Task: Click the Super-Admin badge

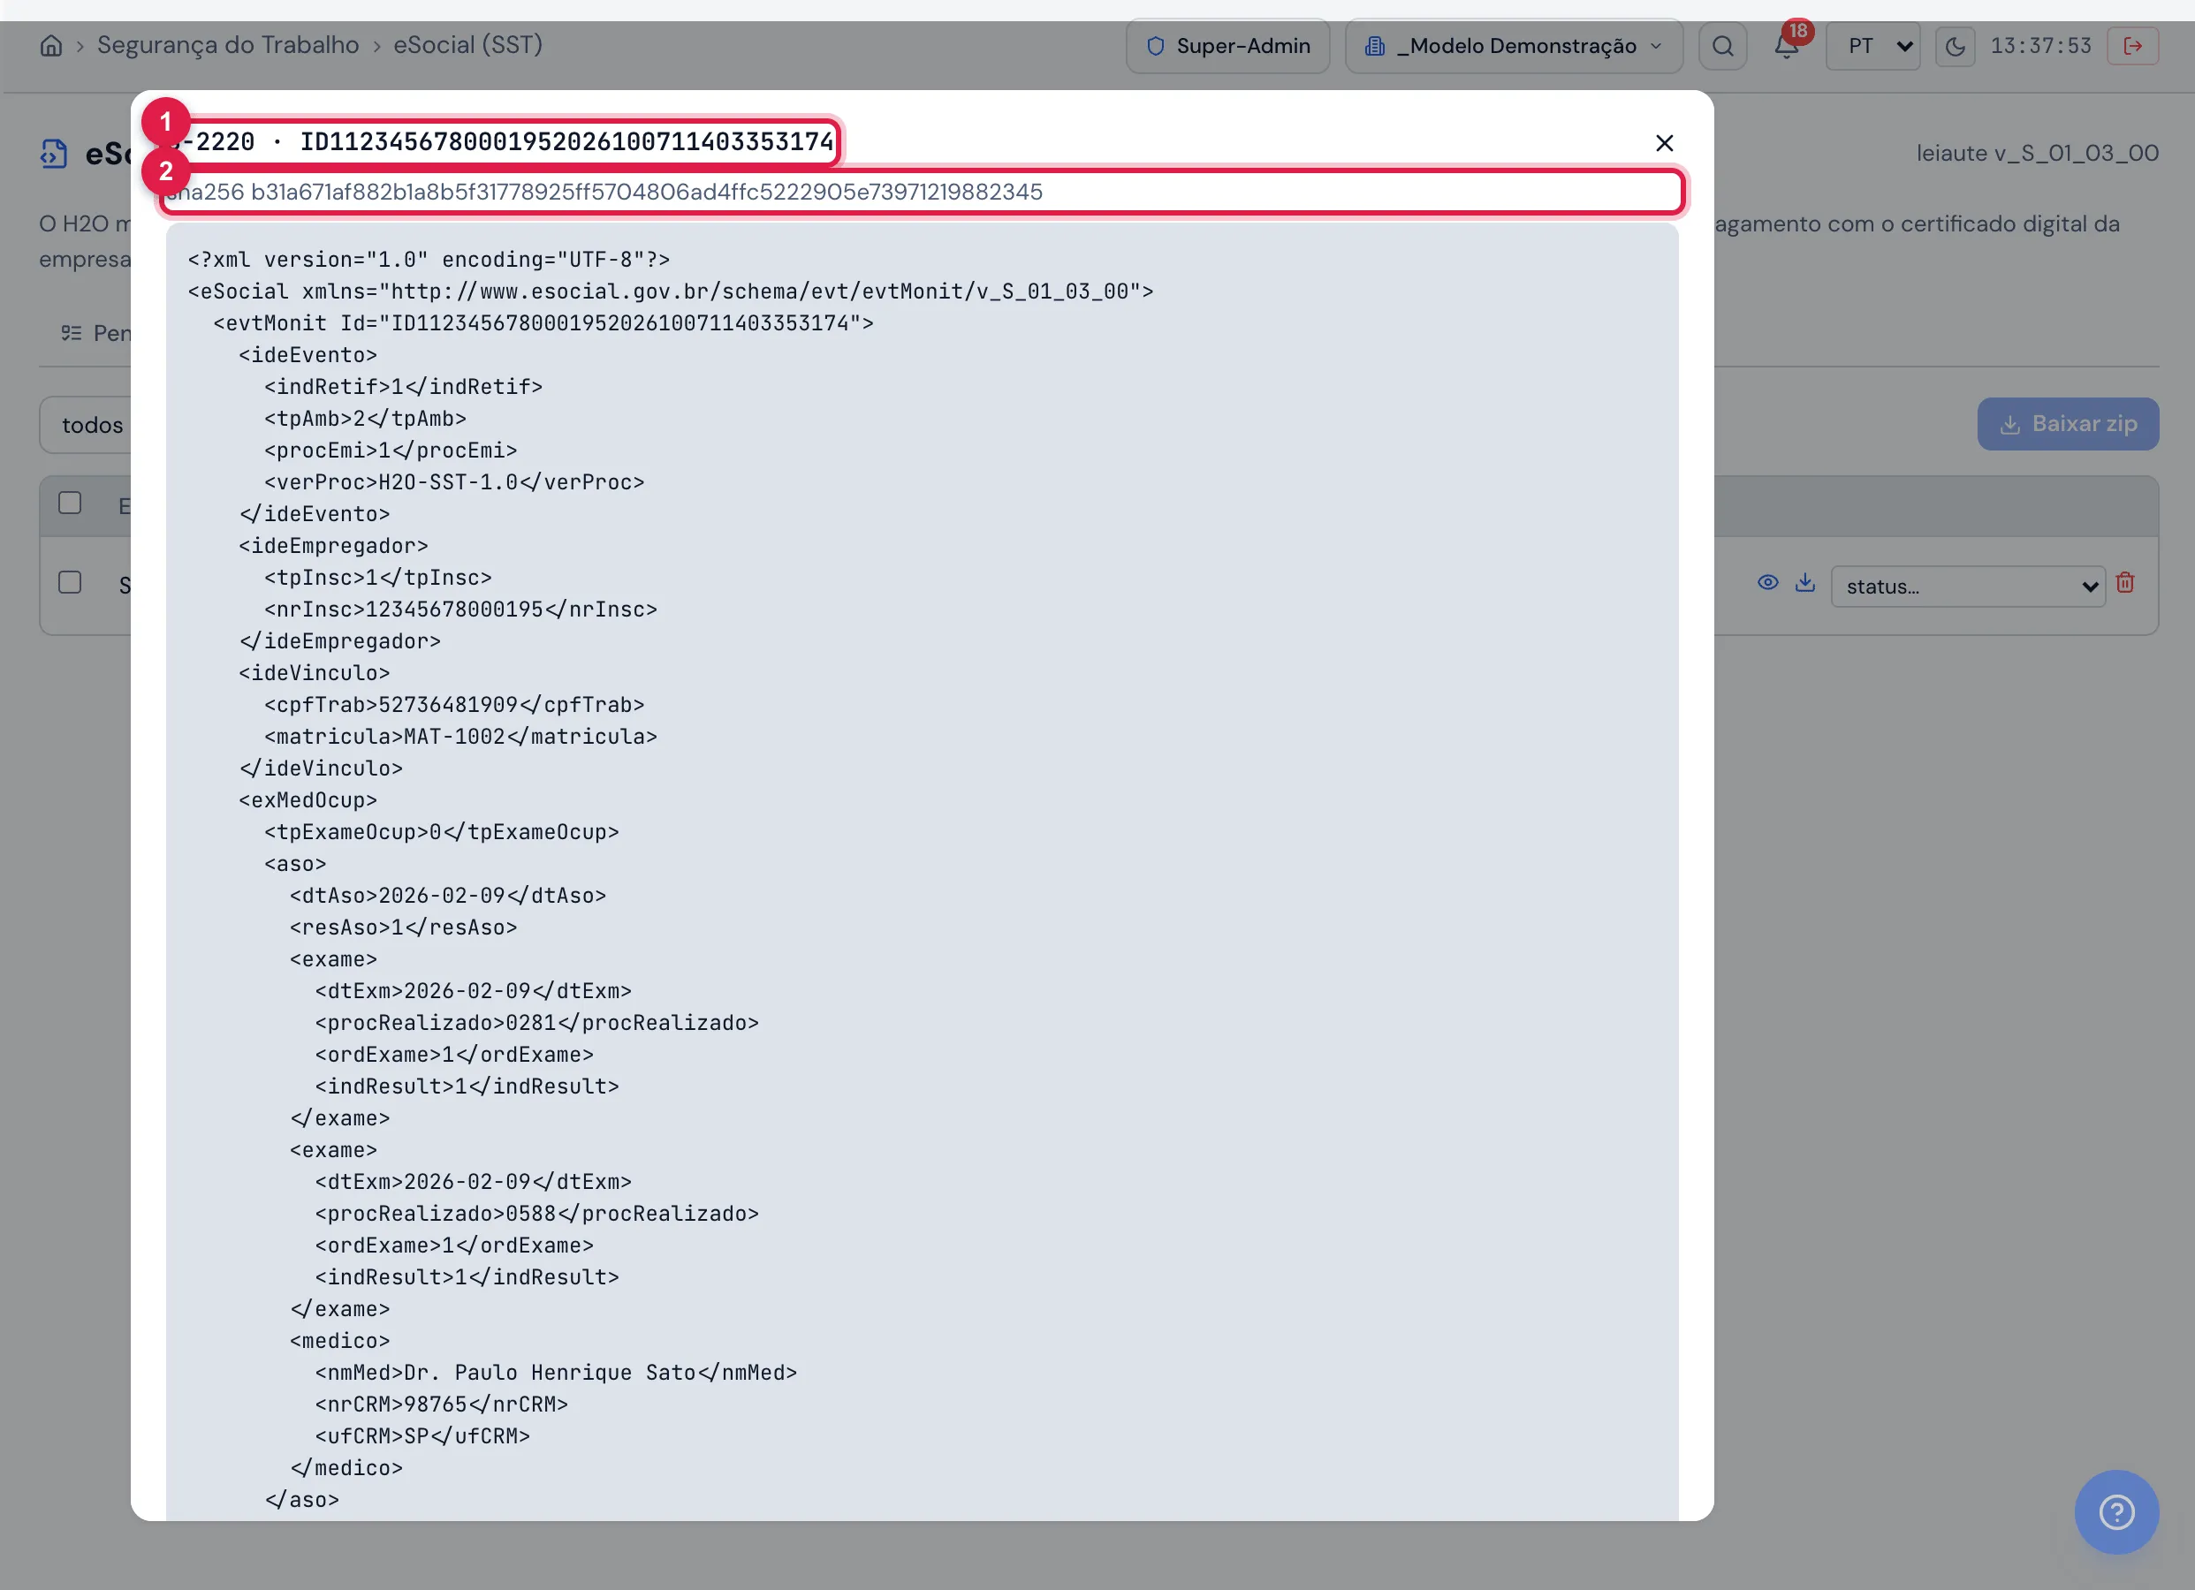Action: [x=1227, y=45]
